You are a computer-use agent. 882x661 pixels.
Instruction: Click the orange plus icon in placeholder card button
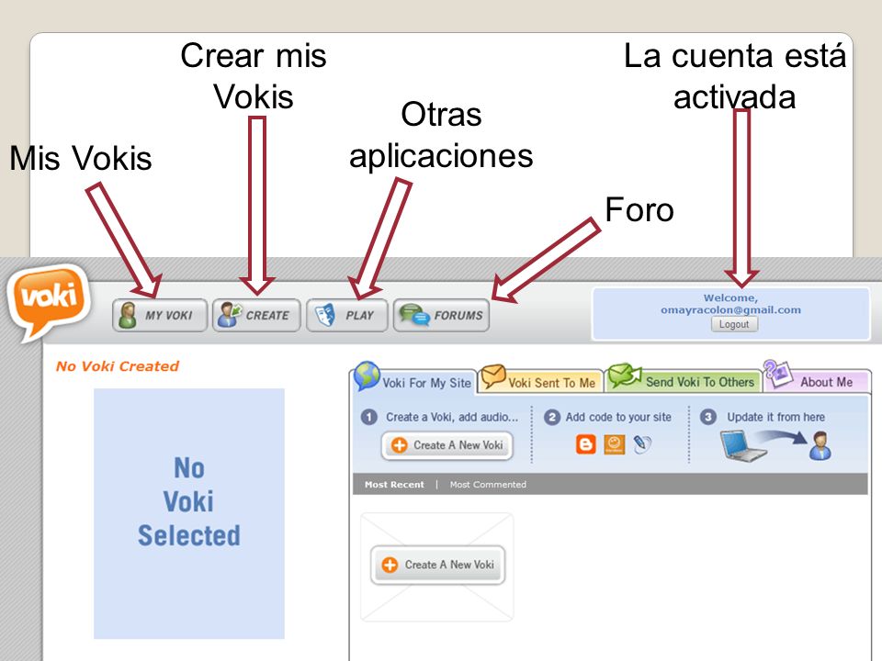pyautogui.click(x=390, y=565)
